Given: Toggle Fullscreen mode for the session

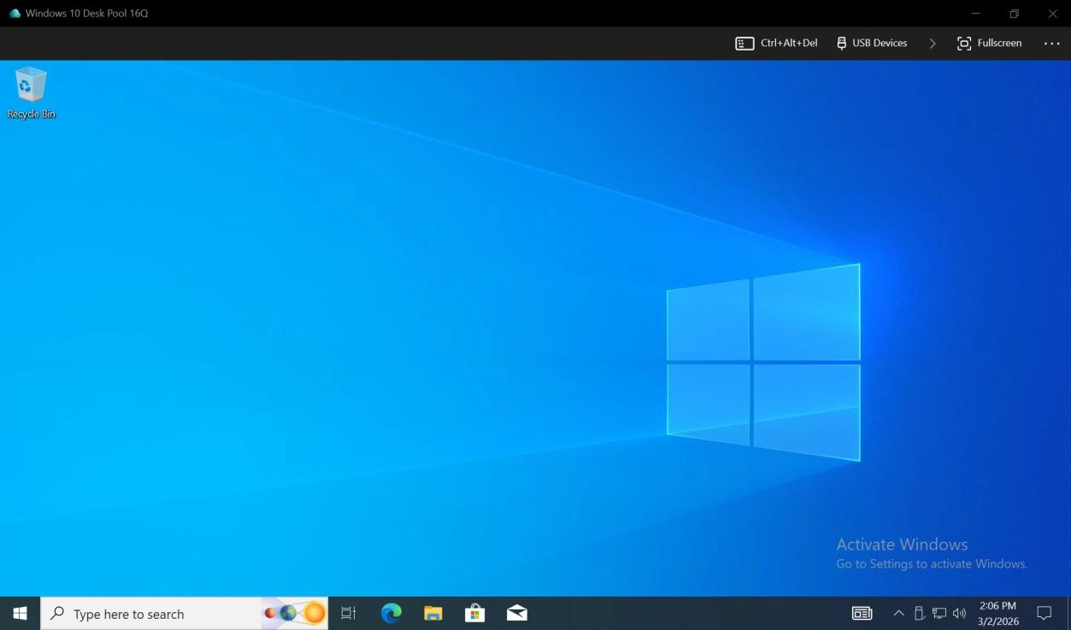Looking at the screenshot, I should (x=989, y=43).
